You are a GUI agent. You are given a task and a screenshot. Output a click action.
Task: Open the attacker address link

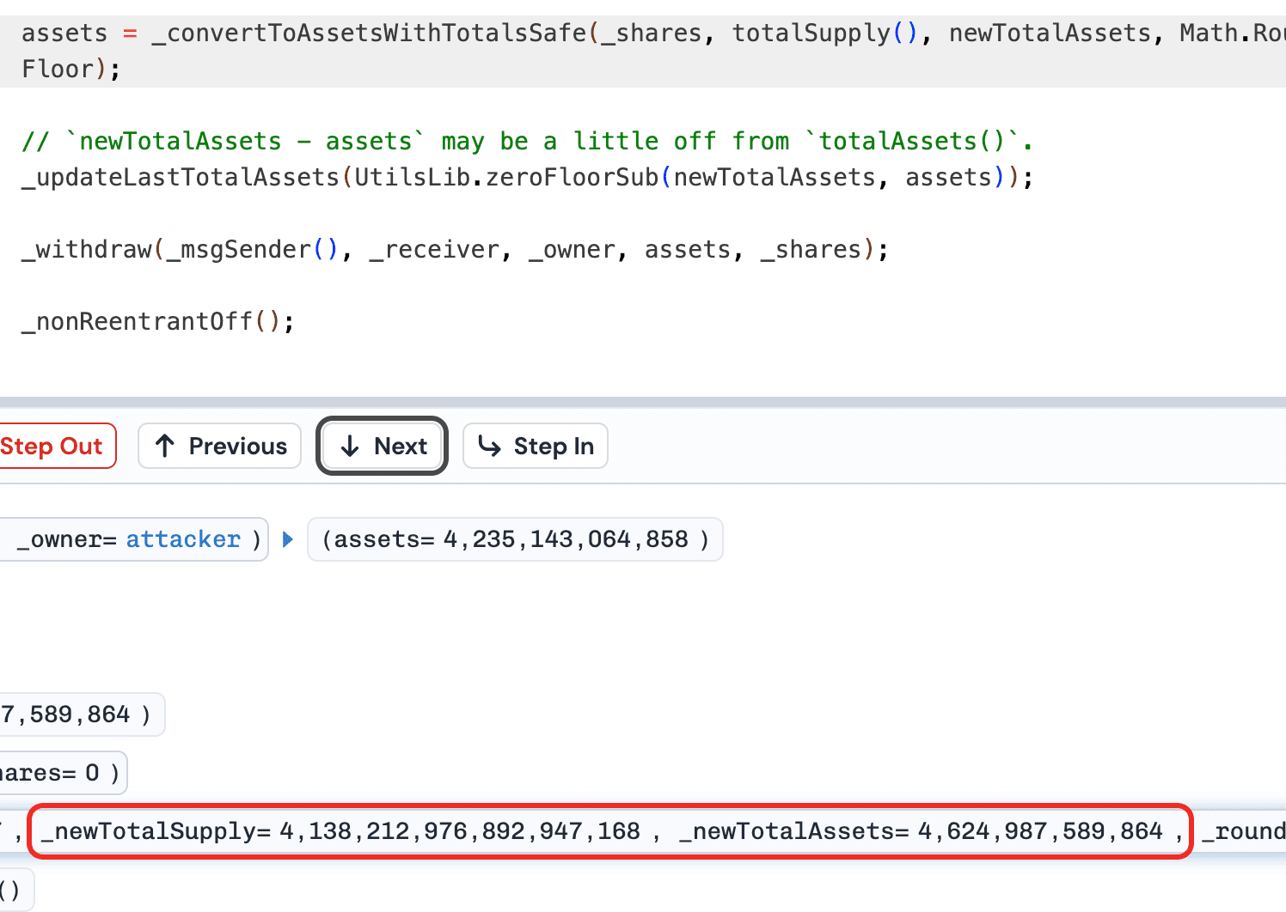tap(183, 539)
